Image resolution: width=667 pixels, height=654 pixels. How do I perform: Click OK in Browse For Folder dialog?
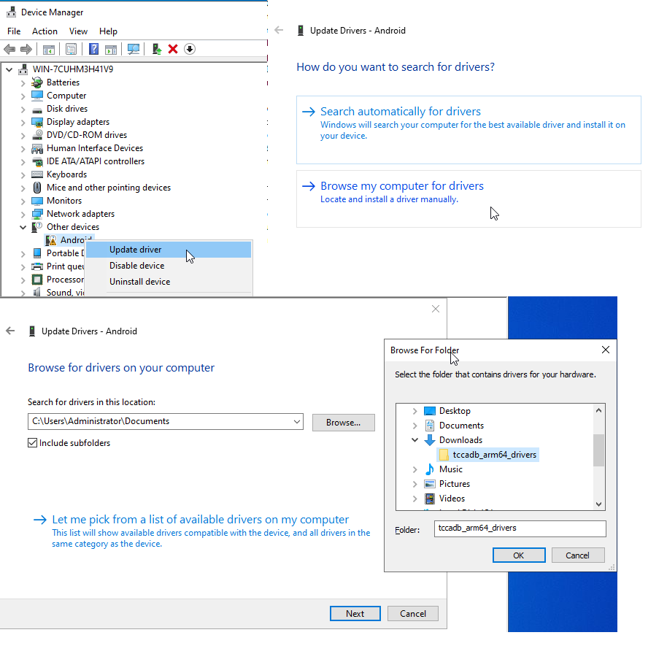[519, 555]
